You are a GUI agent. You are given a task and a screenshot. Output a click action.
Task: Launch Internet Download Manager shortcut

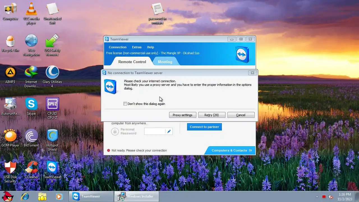point(31,77)
